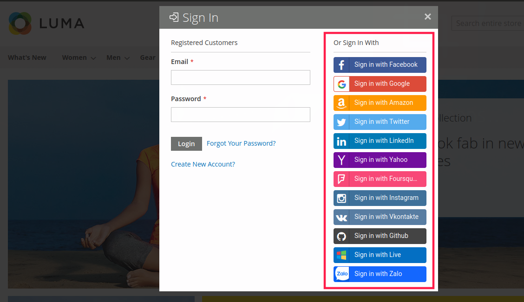Click the Github octocat icon
524x302 pixels.
(x=341, y=236)
